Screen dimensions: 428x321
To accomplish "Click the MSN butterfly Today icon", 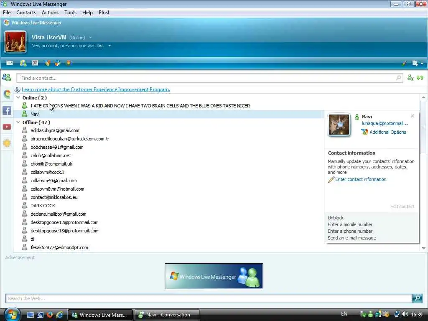I will (48, 63).
